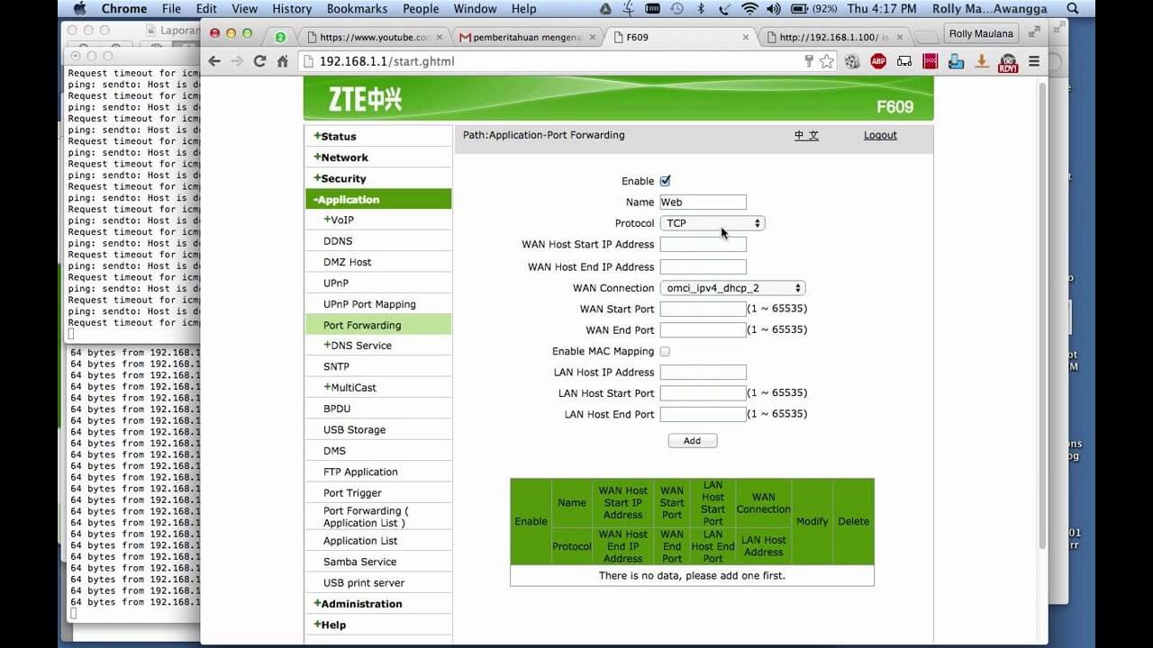Click the WAN Start Port field

click(703, 309)
